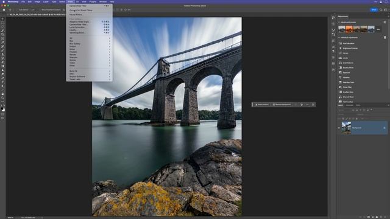Image resolution: width=390 pixels, height=219 pixels.
Task: Open the Blur Gallery submenu
Action: click(90, 44)
